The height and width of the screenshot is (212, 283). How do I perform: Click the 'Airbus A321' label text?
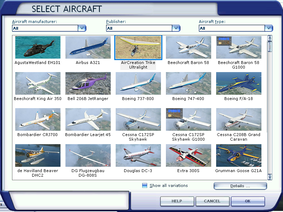(x=88, y=63)
